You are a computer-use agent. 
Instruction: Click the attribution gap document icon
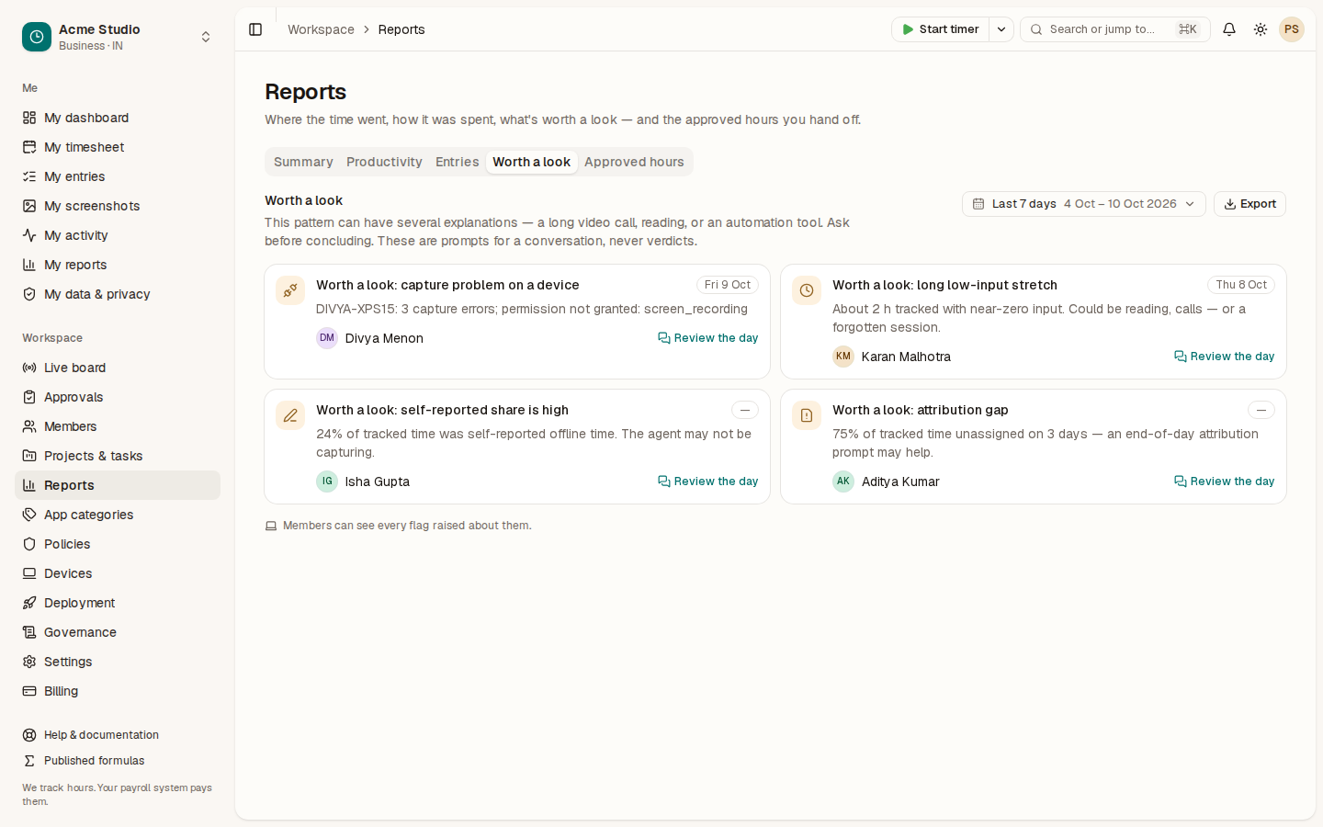(x=807, y=415)
